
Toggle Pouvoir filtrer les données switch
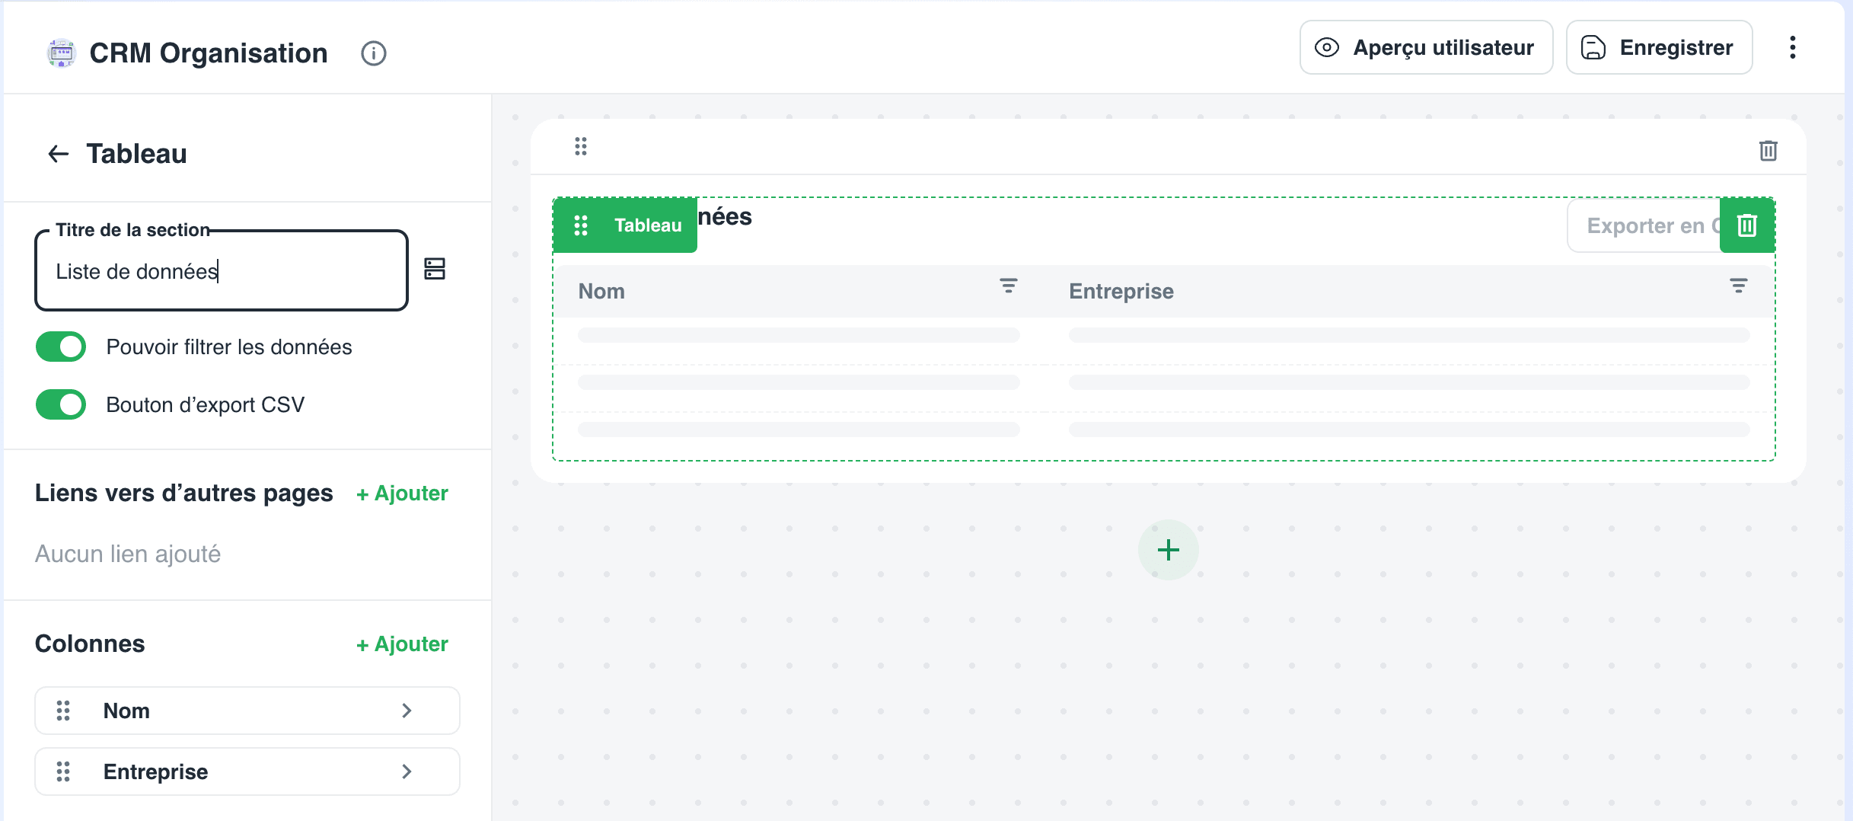point(61,347)
